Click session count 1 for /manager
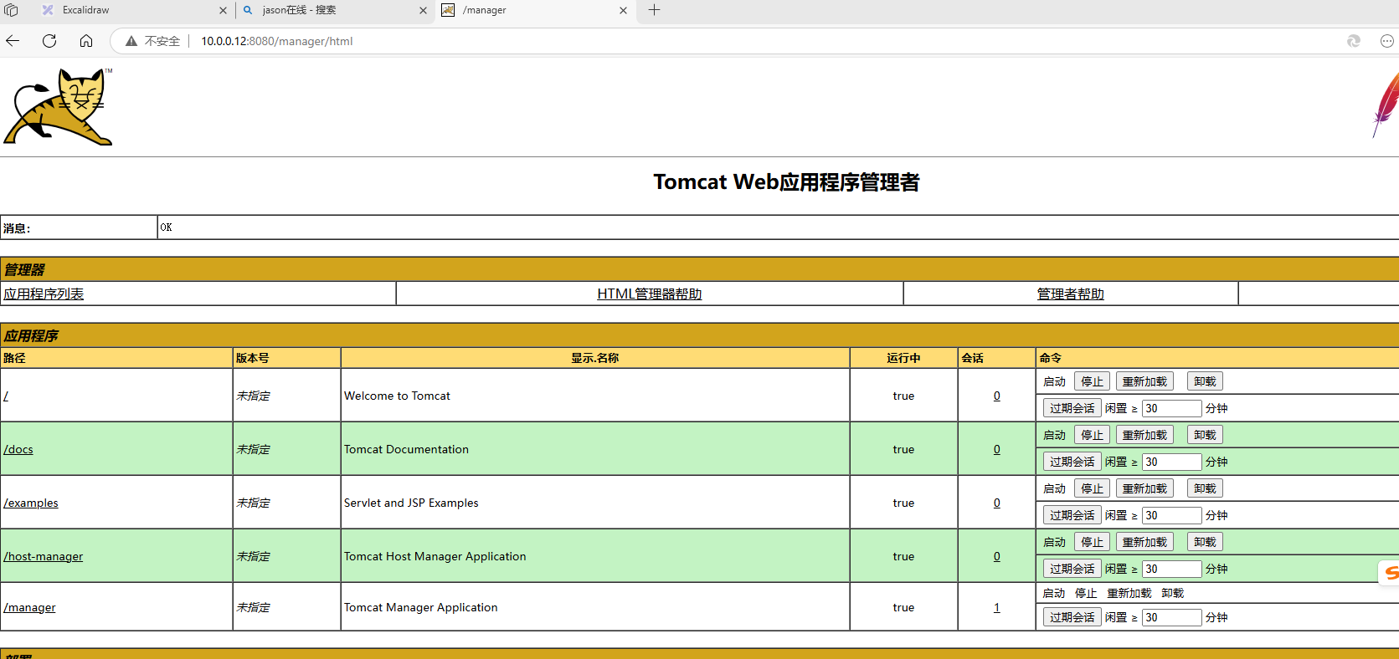This screenshot has height=659, width=1399. click(x=996, y=607)
